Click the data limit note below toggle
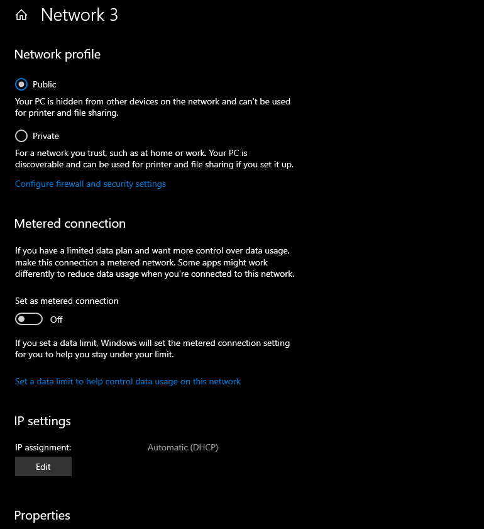 pos(152,349)
